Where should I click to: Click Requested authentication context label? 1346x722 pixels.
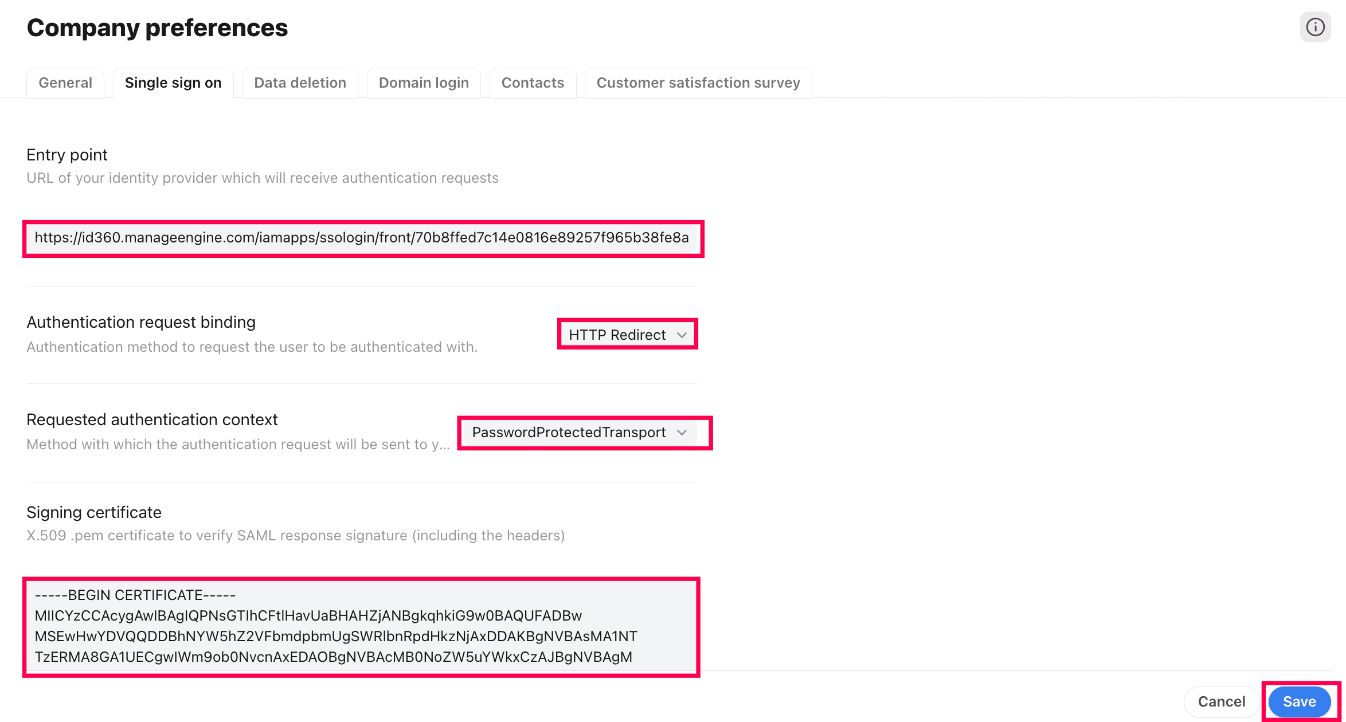click(x=152, y=419)
